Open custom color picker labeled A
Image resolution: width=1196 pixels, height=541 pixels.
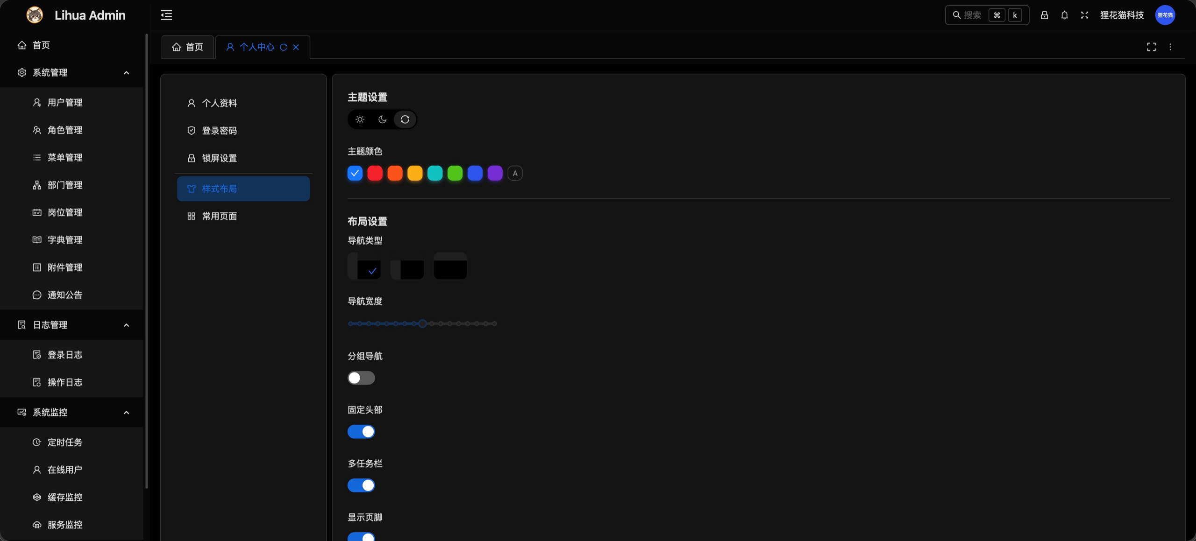click(515, 173)
